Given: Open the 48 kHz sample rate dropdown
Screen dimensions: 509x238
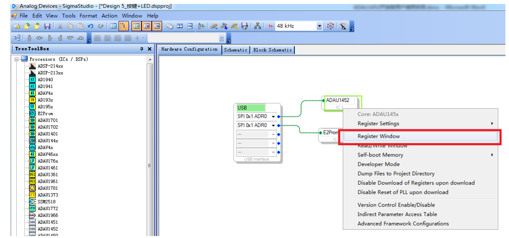Looking at the screenshot, I should pyautogui.click(x=319, y=26).
